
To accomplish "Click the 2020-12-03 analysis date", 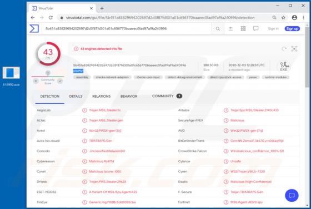I will click(x=247, y=65).
